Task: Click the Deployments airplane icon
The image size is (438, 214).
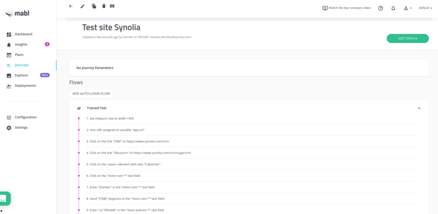Action: coord(9,86)
